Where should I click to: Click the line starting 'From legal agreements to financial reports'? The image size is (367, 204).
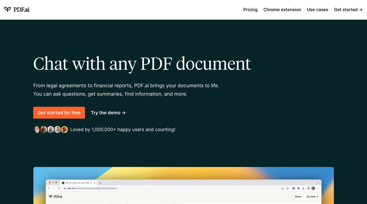(126, 85)
